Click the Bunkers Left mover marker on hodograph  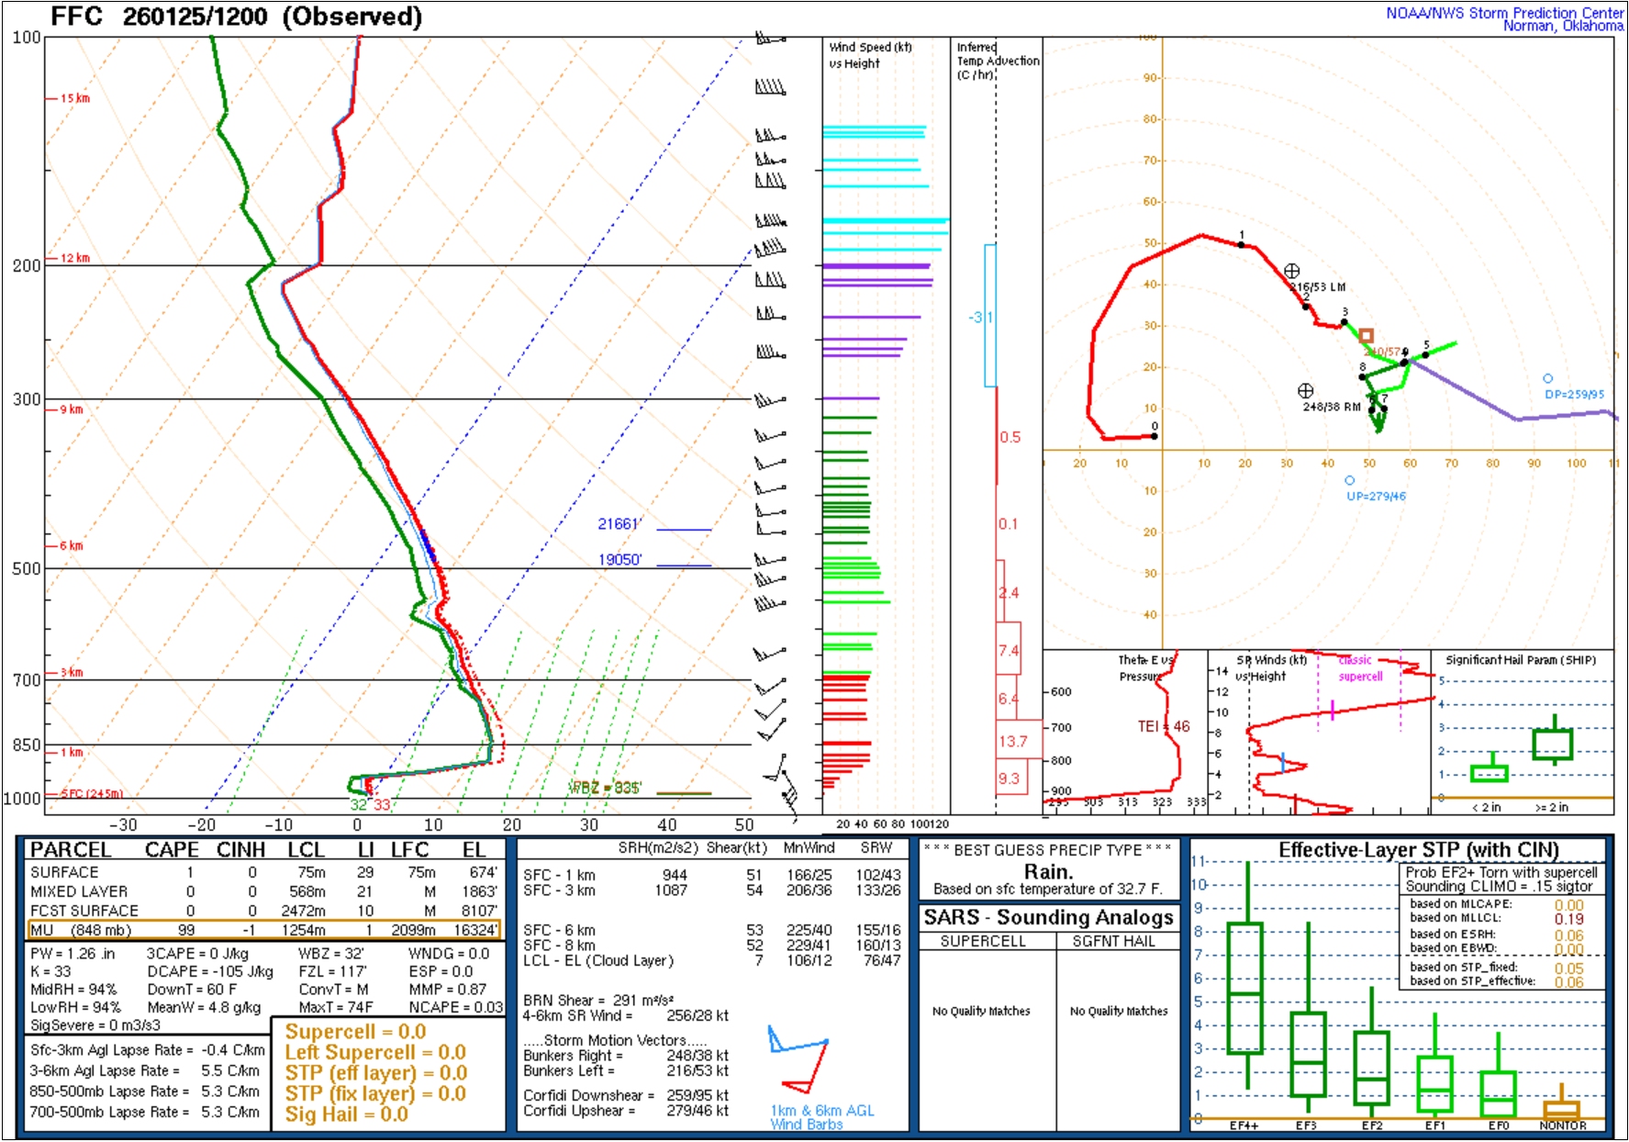pyautogui.click(x=1291, y=271)
